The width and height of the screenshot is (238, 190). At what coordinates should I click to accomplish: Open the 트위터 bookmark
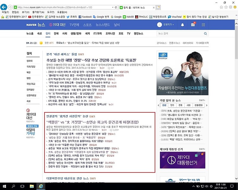72,17
